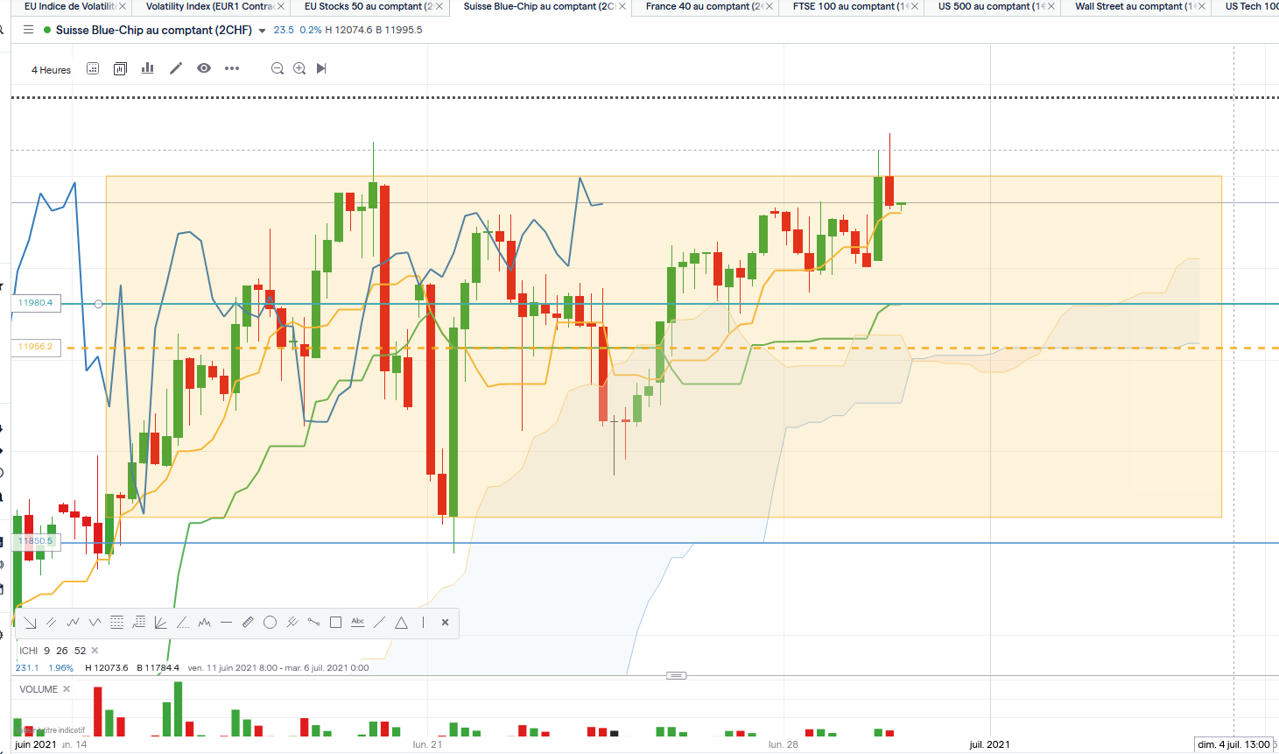The image size is (1279, 754).
Task: Select the triangle drawing tool
Action: [x=401, y=623]
